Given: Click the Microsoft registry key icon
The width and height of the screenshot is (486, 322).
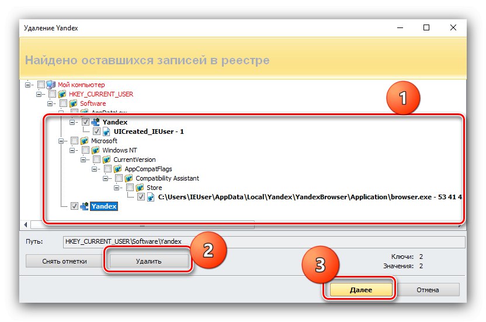Looking at the screenshot, I should 84,140.
